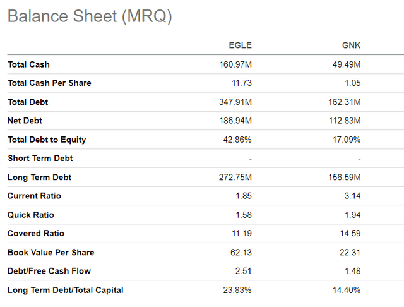Click EGLE's Total Cash value 160.97M
This screenshot has width=404, height=307.
[235, 64]
